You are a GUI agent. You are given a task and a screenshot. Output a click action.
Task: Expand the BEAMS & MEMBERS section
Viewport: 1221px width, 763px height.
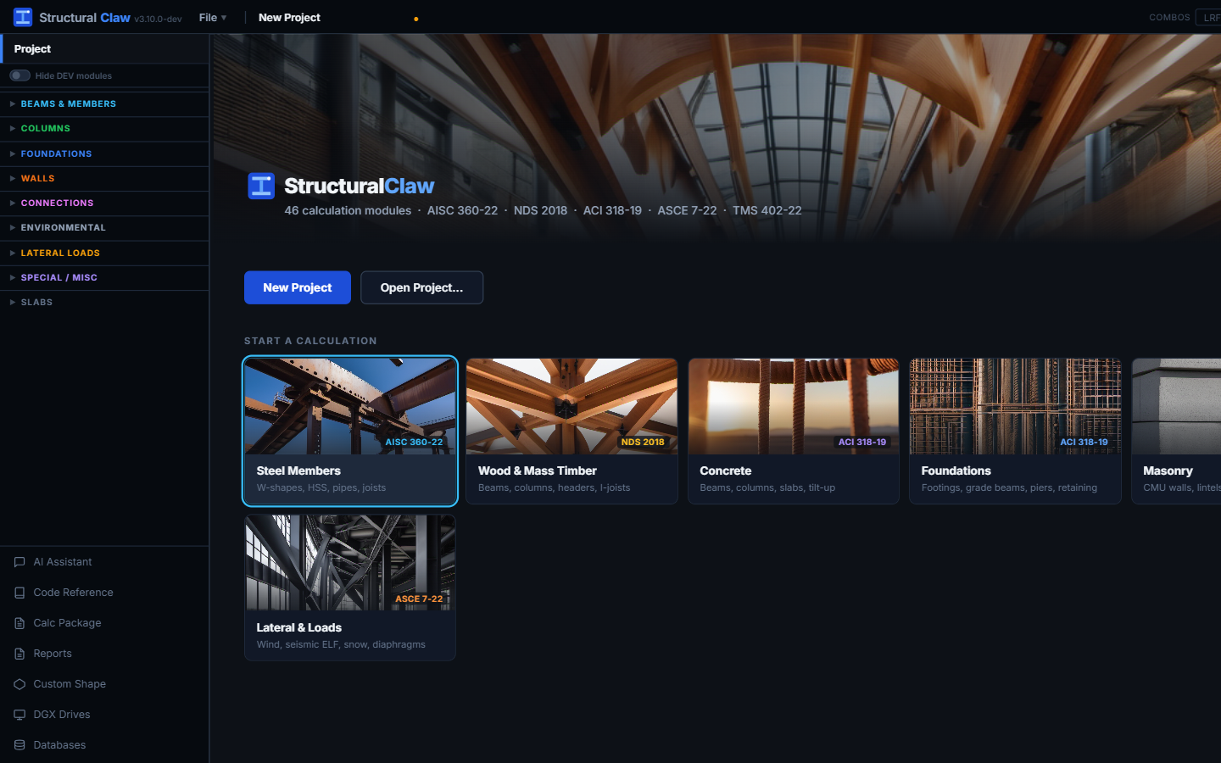coord(104,103)
